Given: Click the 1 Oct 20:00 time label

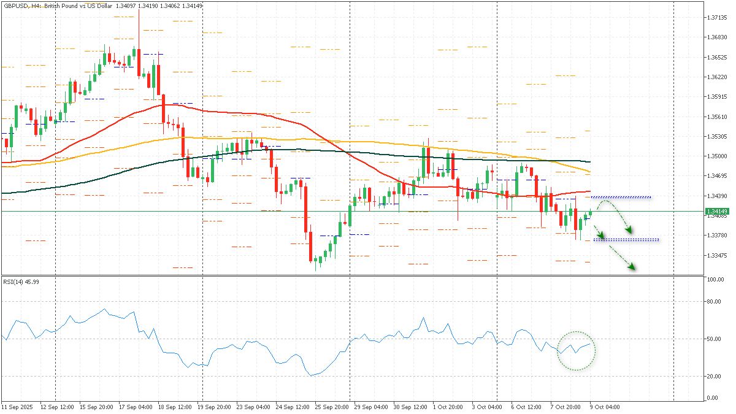Looking at the screenshot, I should [x=448, y=407].
